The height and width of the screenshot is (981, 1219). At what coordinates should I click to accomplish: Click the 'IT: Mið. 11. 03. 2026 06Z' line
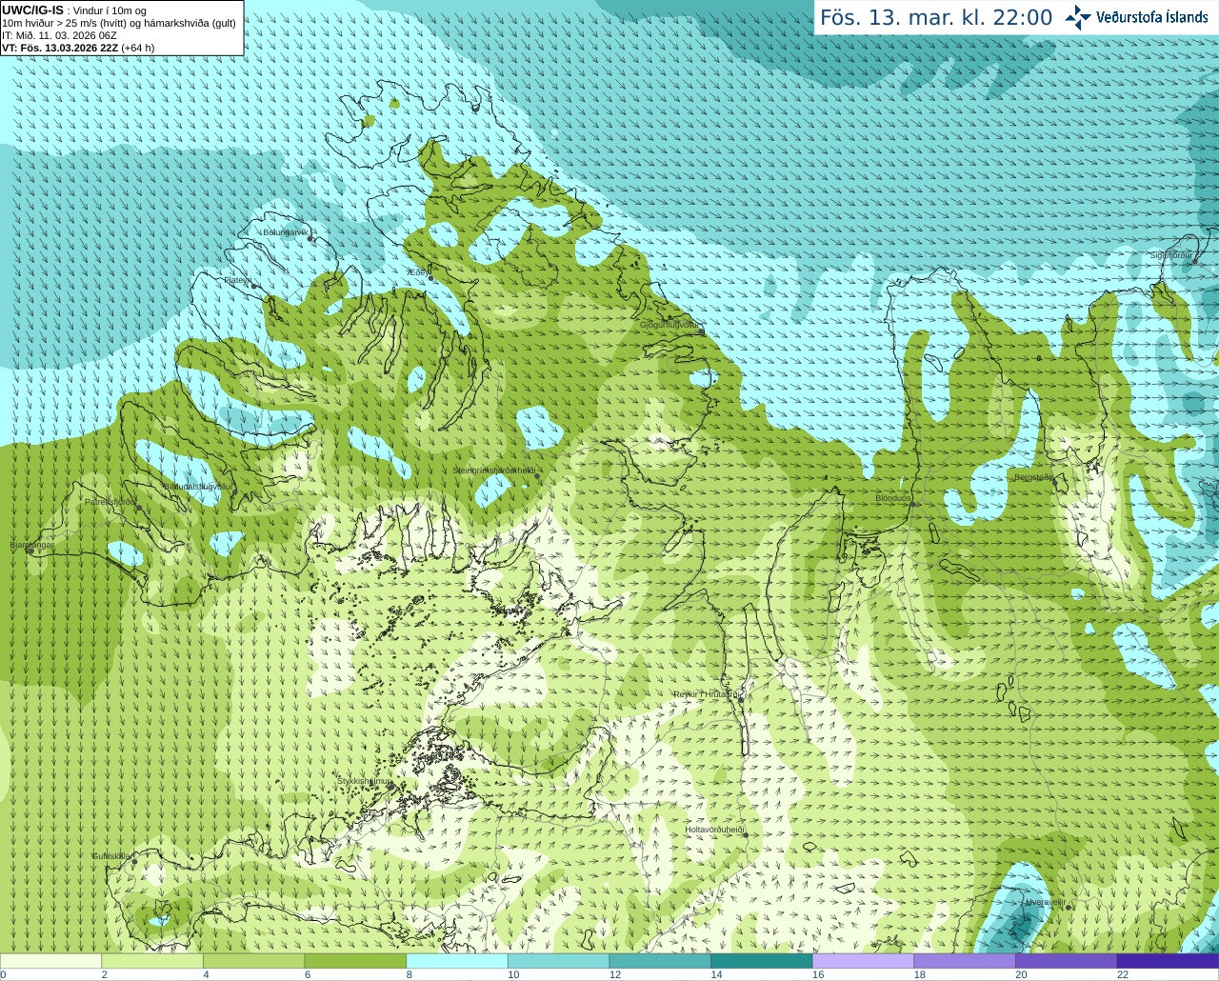click(59, 35)
